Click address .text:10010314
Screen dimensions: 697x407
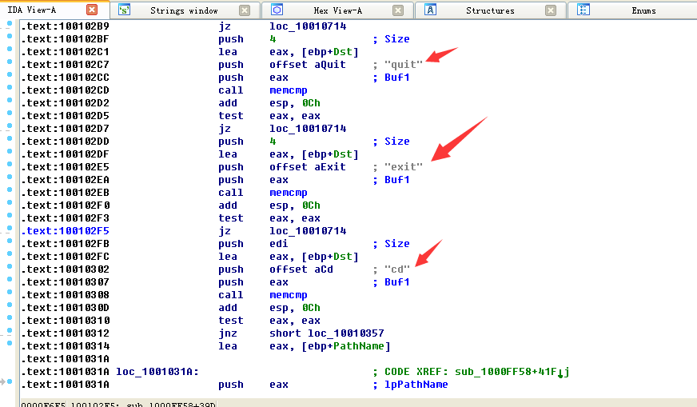[x=65, y=346]
